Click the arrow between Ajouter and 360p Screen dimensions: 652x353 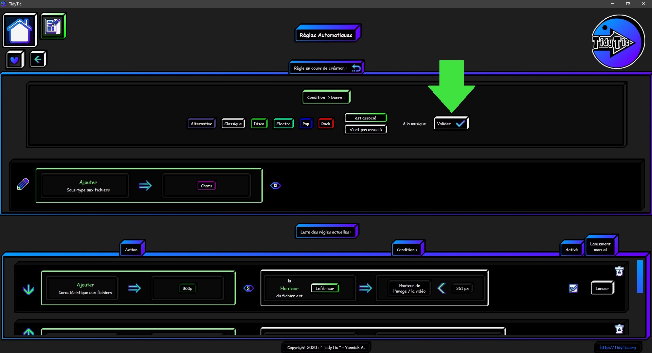134,288
